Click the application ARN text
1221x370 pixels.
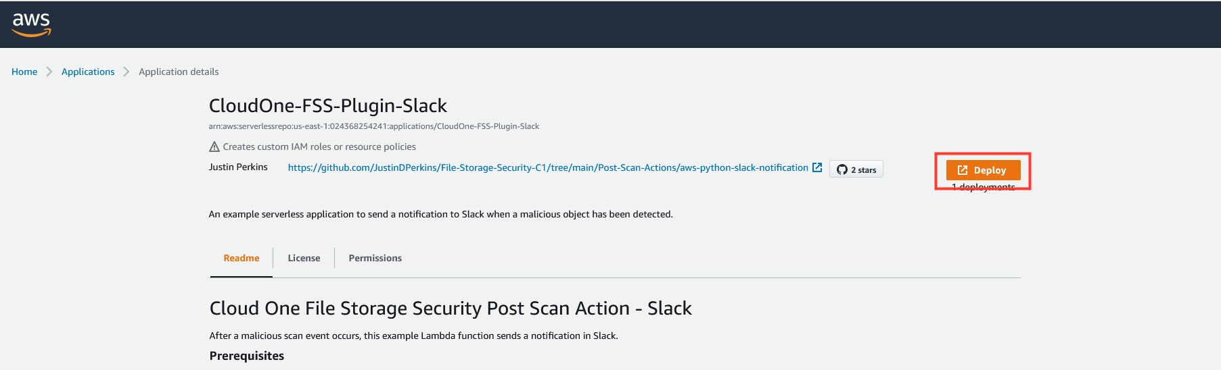click(374, 126)
